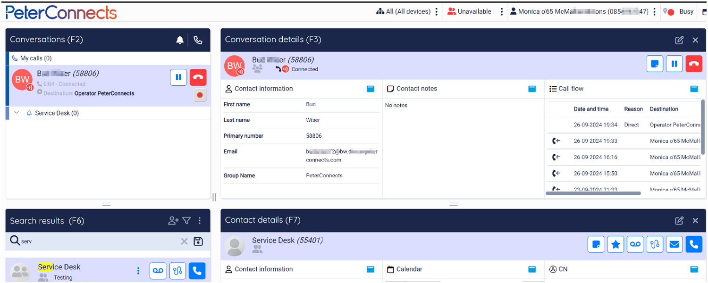Open more options for Service Desk result

[x=138, y=271]
